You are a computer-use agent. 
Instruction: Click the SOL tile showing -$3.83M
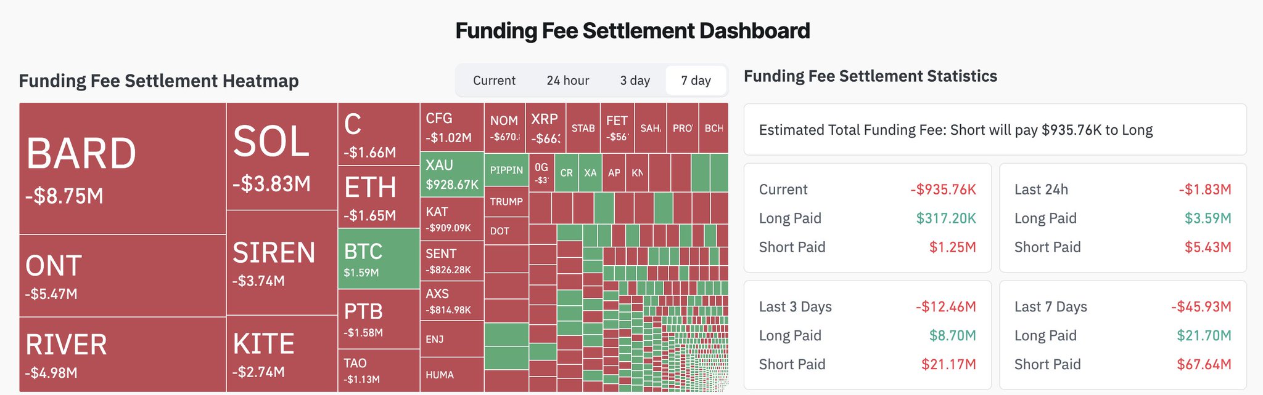point(282,157)
